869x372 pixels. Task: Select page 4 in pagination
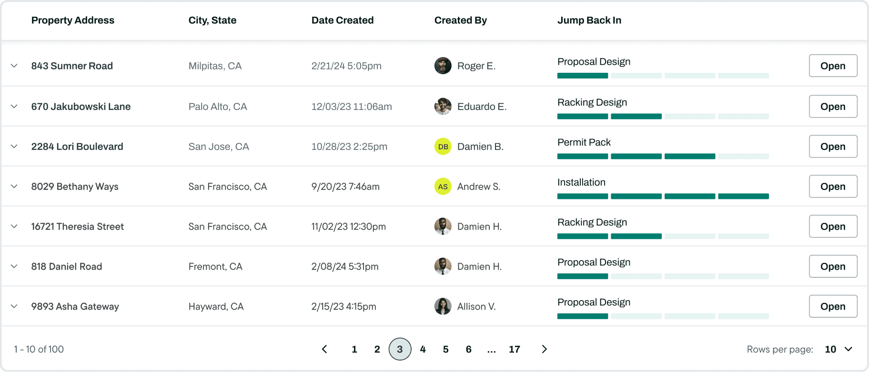pos(423,349)
